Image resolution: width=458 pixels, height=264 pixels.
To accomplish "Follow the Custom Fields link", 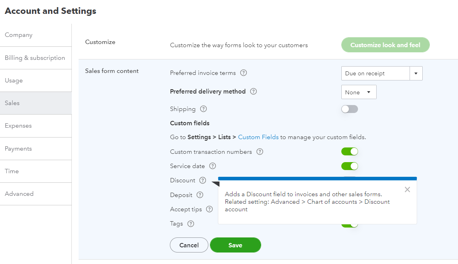I will 258,137.
